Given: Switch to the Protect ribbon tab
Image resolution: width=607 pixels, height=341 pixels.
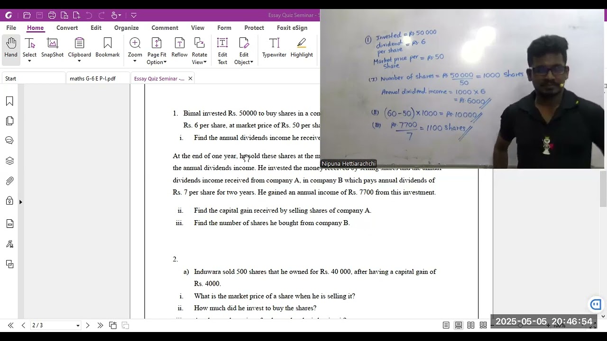Looking at the screenshot, I should pyautogui.click(x=254, y=28).
